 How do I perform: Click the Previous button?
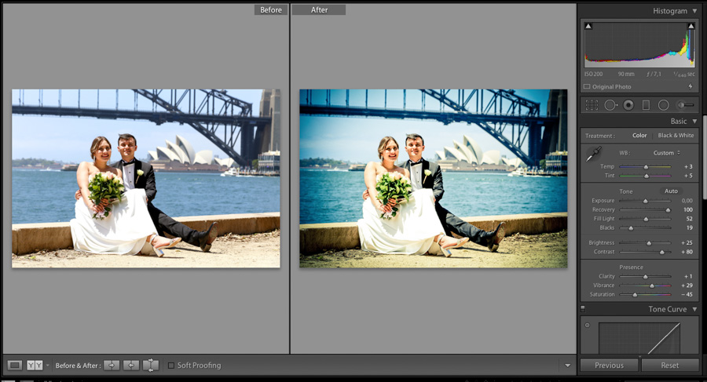point(609,366)
